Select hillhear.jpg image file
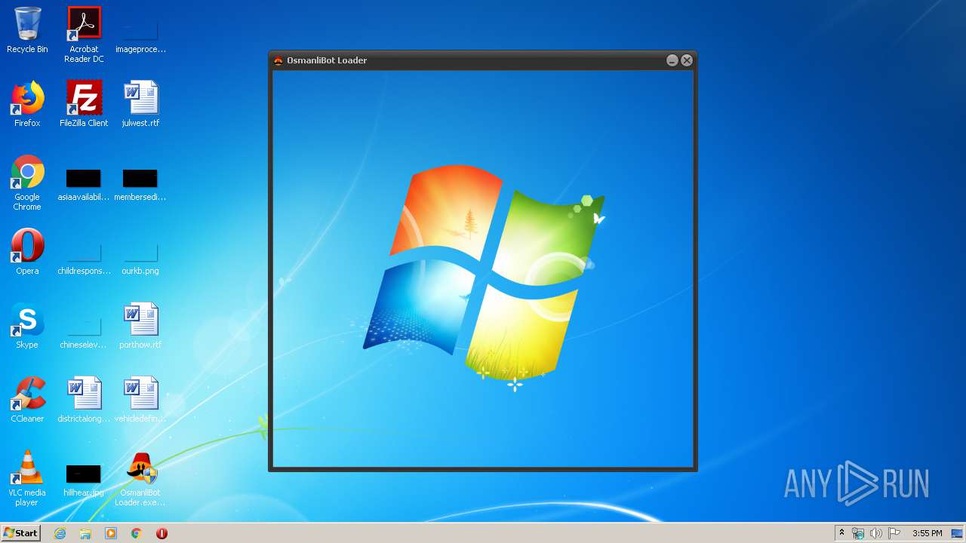The width and height of the screenshot is (966, 543). (x=84, y=480)
